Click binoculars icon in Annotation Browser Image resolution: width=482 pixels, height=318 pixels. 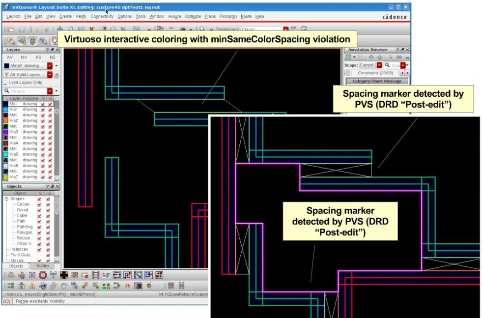[x=399, y=57]
